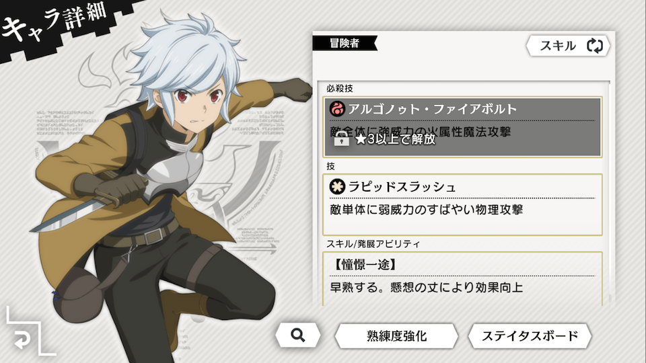Toggle the スキル view switch button

568,45
